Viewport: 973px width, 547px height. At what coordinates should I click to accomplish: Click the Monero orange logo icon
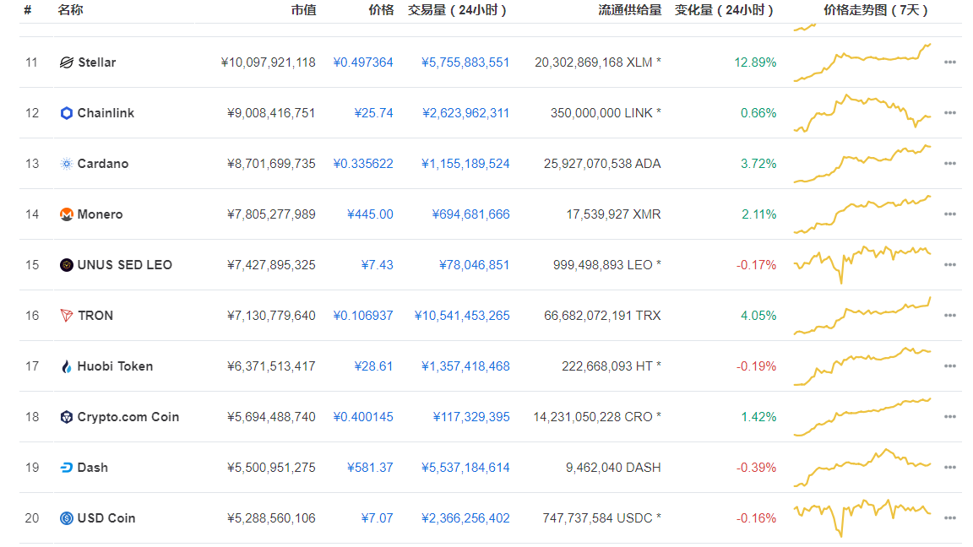(67, 214)
